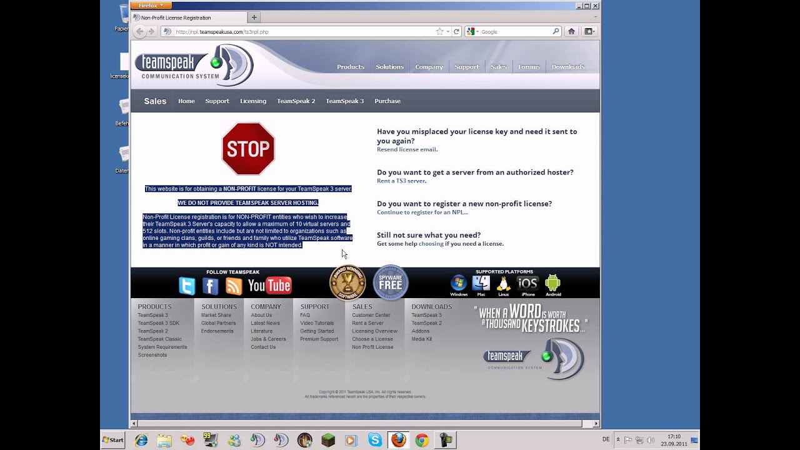800x450 pixels.
Task: Click the Google search box
Action: [516, 31]
